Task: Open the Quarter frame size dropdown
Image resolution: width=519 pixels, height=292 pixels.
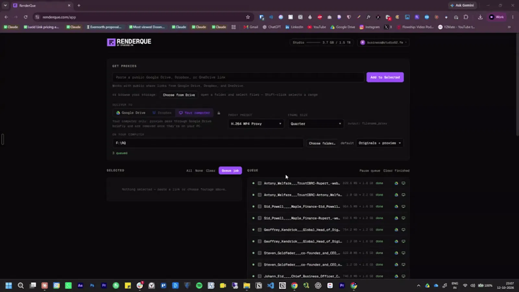Action: pyautogui.click(x=316, y=124)
